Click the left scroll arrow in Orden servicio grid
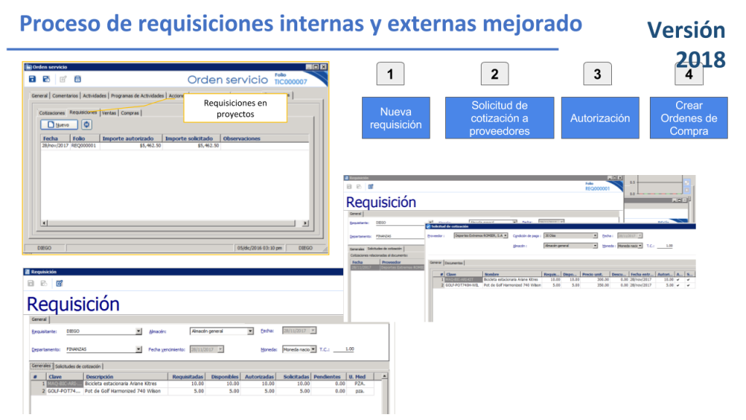 coord(44,223)
